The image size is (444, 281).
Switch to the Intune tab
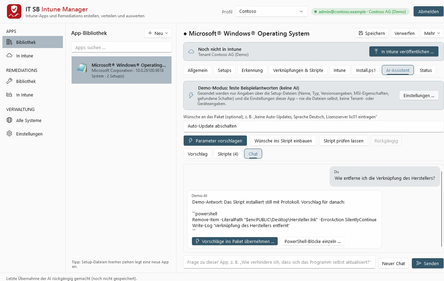[x=340, y=70]
